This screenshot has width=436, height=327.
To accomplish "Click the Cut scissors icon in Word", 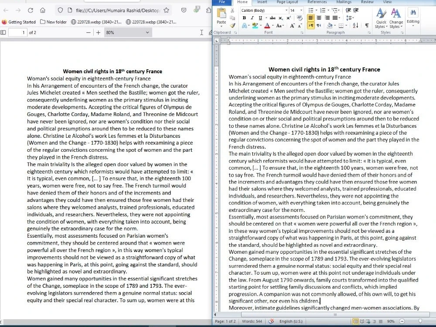I will [x=232, y=10].
